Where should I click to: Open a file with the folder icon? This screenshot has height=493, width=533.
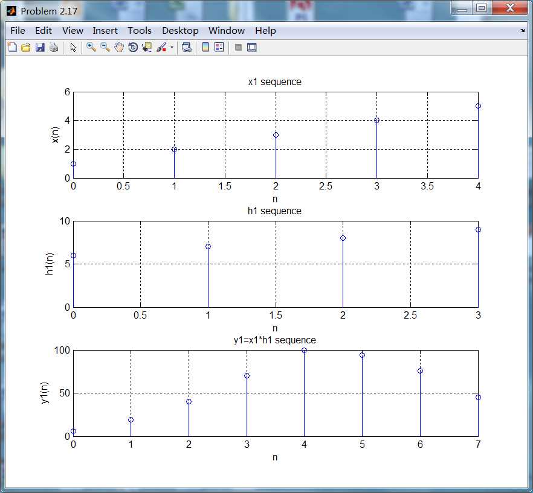(x=26, y=47)
